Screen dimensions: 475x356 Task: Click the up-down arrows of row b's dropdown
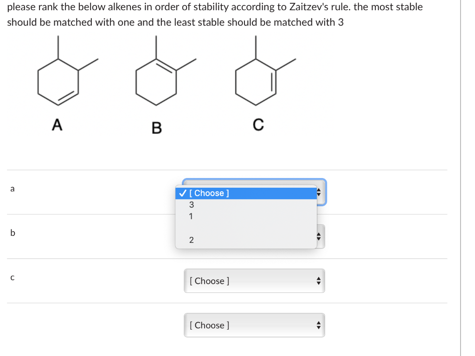[x=318, y=236]
